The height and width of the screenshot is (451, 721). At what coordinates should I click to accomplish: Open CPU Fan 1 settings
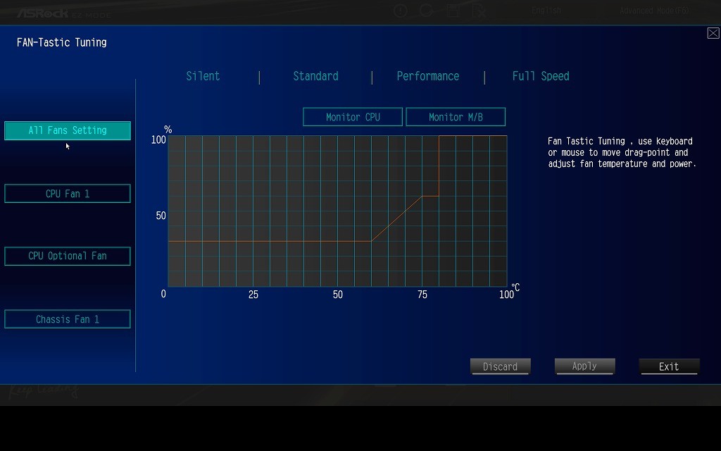pyautogui.click(x=68, y=193)
